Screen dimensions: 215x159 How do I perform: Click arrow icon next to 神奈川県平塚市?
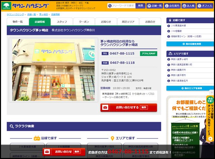[x=169, y=75]
